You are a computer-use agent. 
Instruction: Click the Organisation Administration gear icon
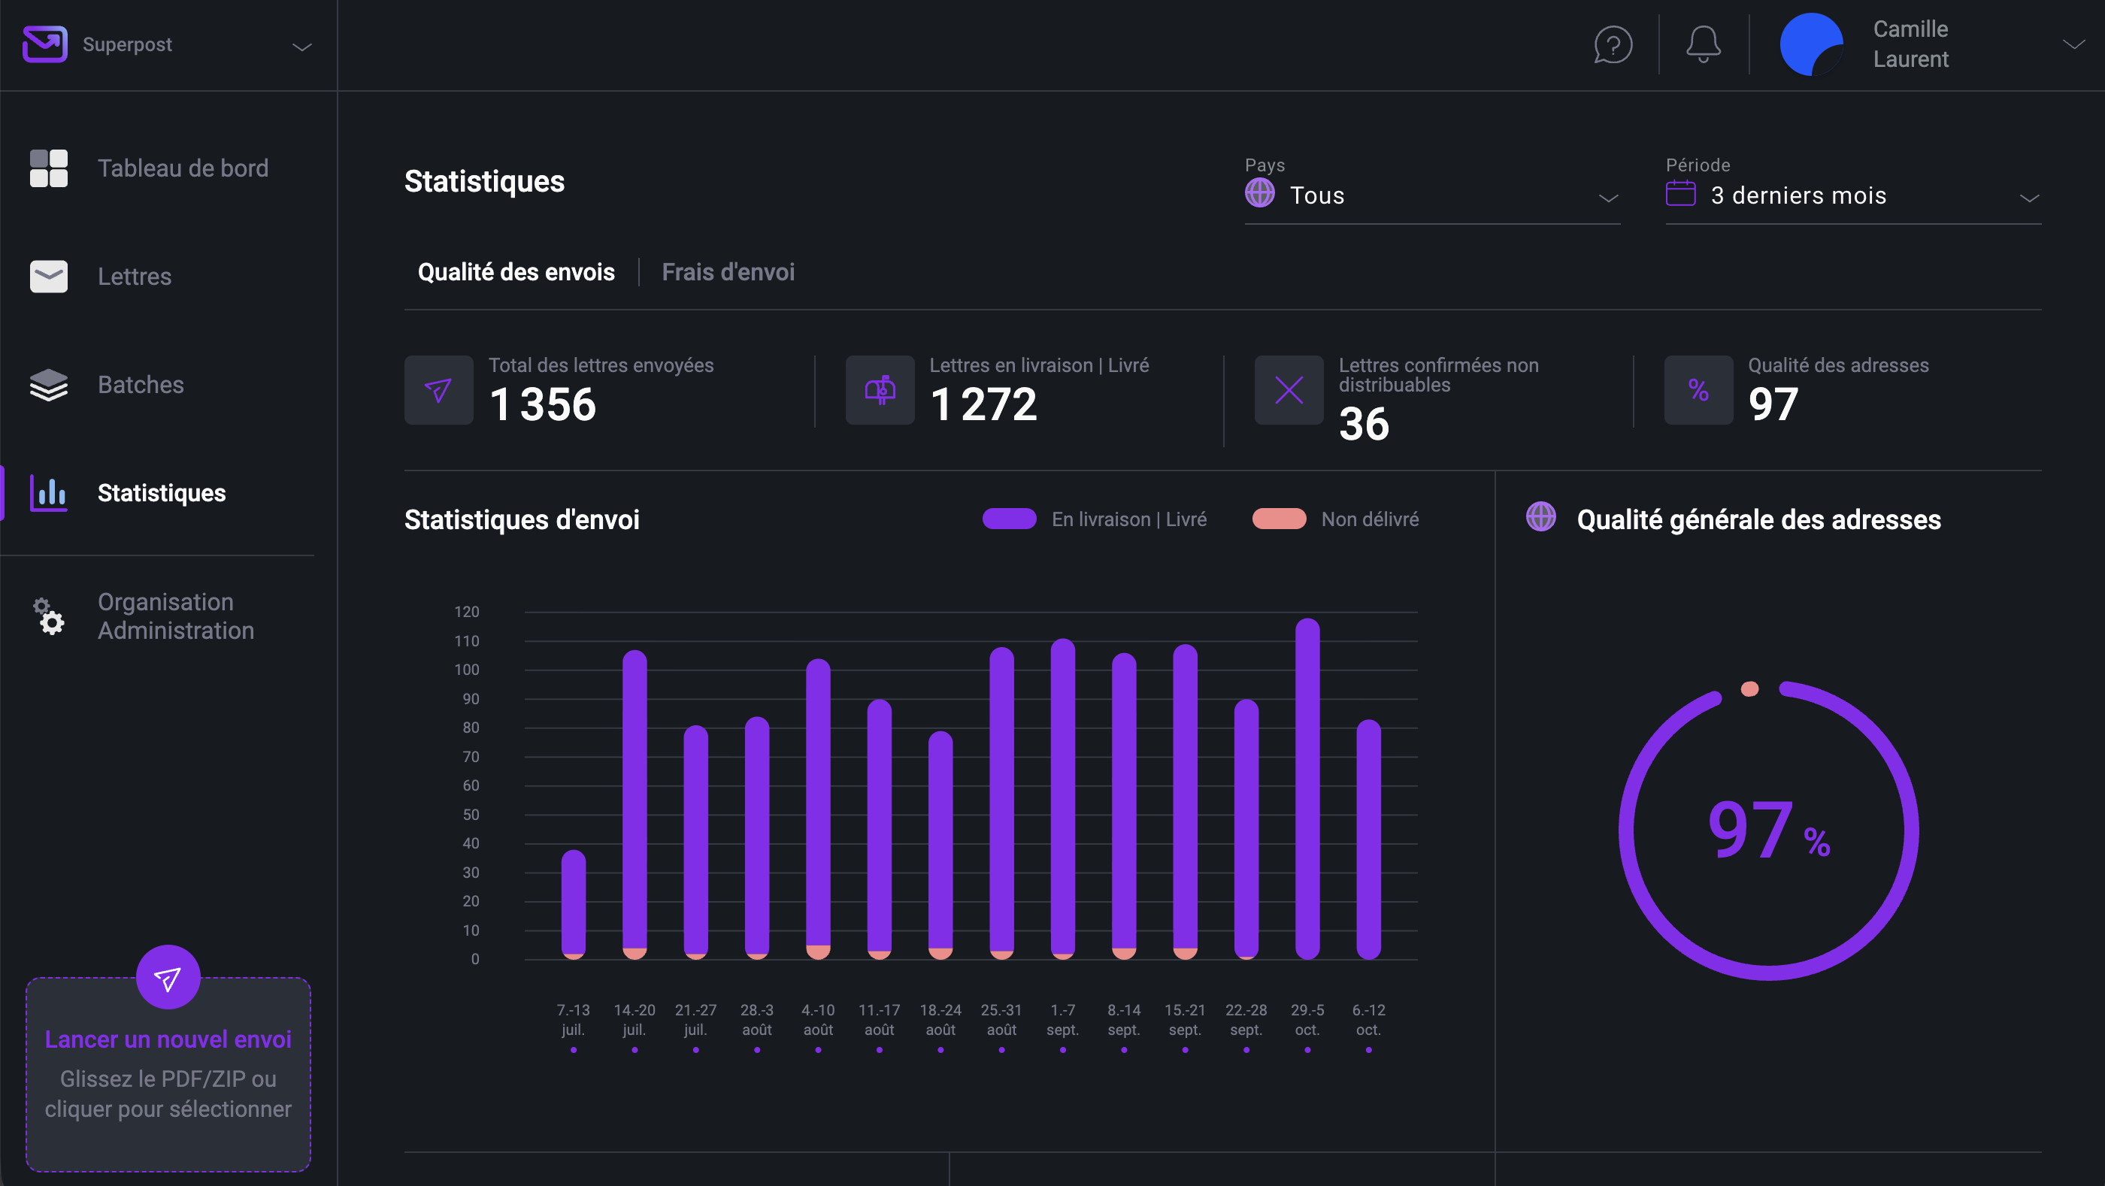[49, 617]
